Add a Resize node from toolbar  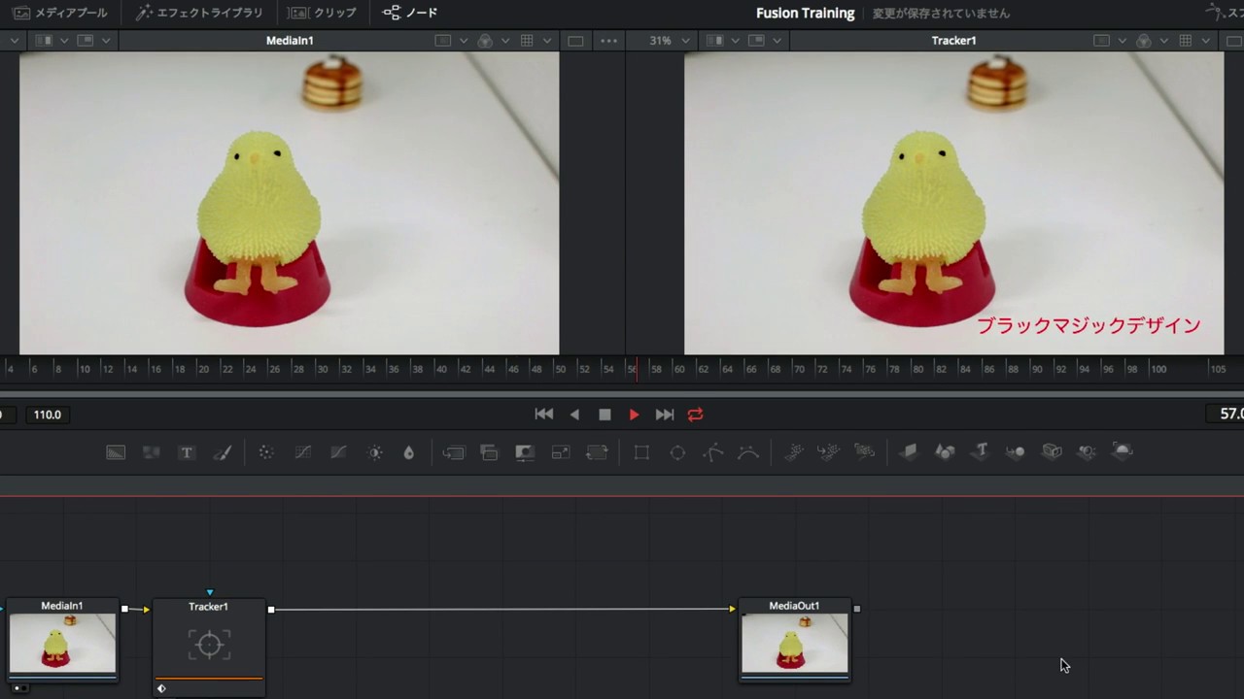561,452
